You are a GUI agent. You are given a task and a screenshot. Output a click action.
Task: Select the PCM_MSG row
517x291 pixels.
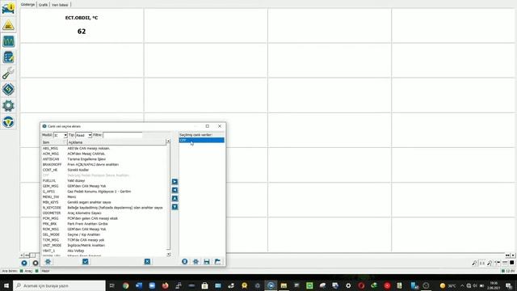point(104,218)
